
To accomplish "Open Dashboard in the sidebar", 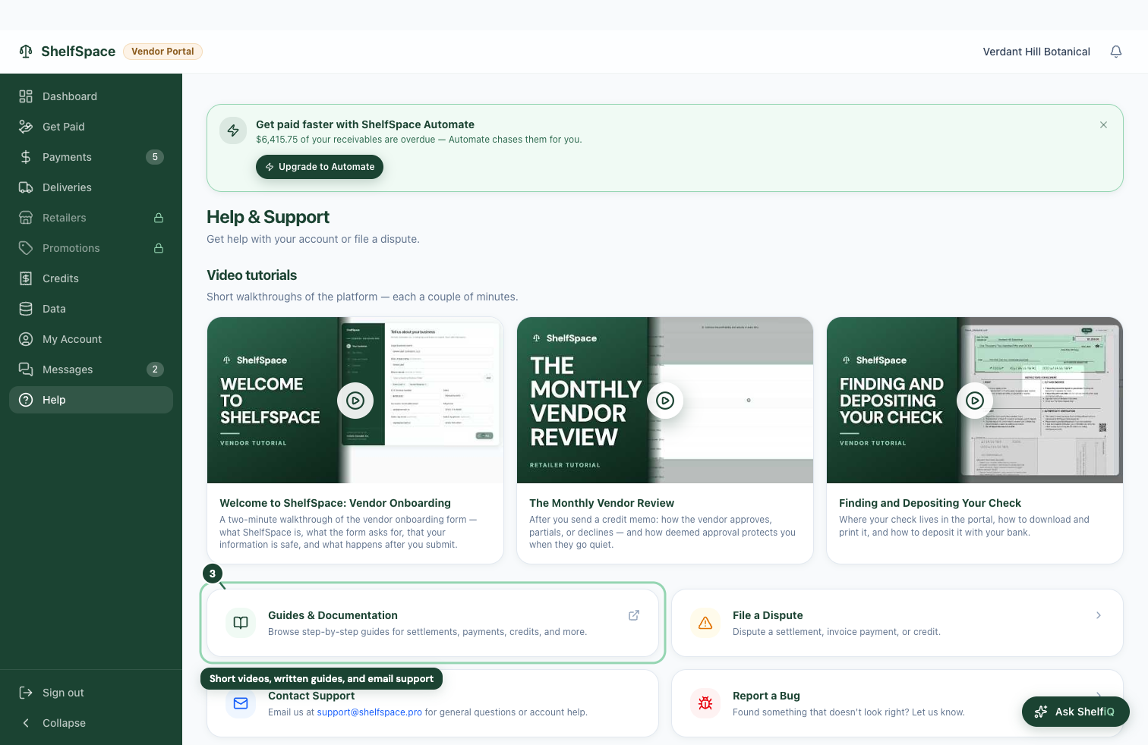I will (91, 96).
